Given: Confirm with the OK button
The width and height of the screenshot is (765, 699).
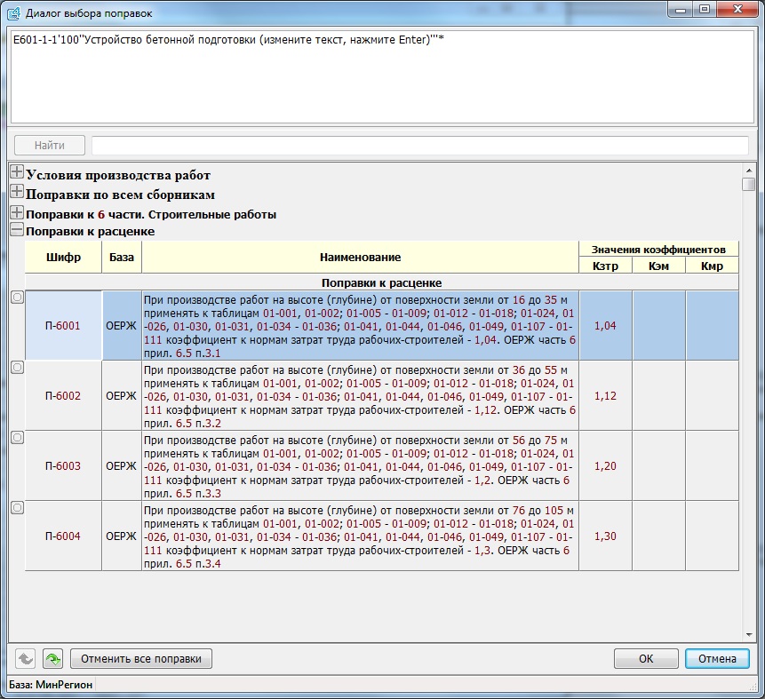Looking at the screenshot, I should tap(646, 659).
